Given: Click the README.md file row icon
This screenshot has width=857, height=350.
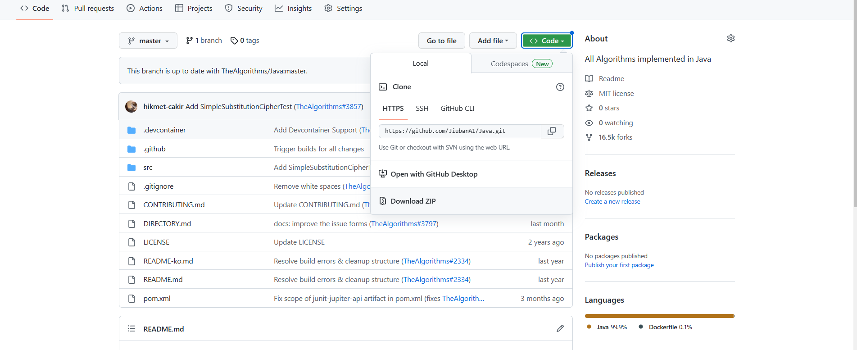Looking at the screenshot, I should 131,280.
